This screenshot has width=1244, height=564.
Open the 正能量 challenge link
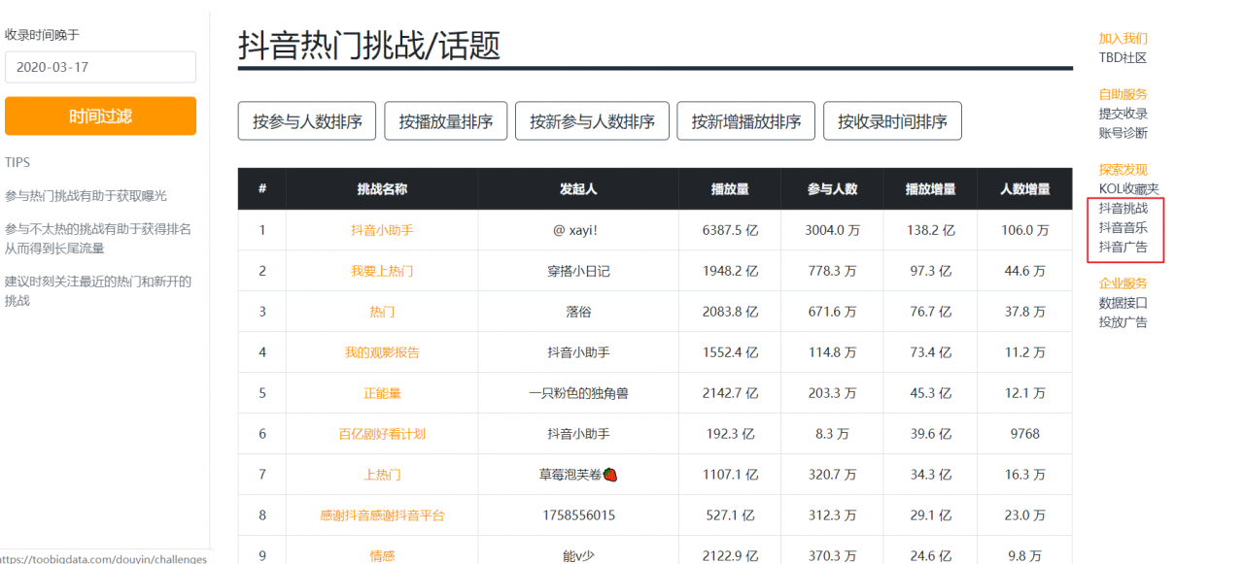(382, 393)
